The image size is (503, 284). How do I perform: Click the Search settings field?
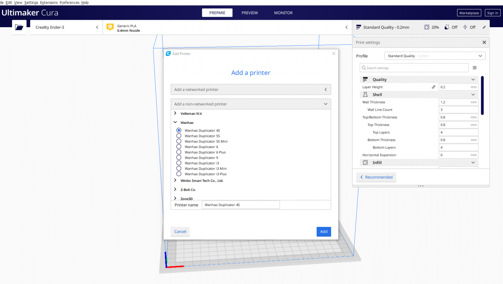pos(414,68)
